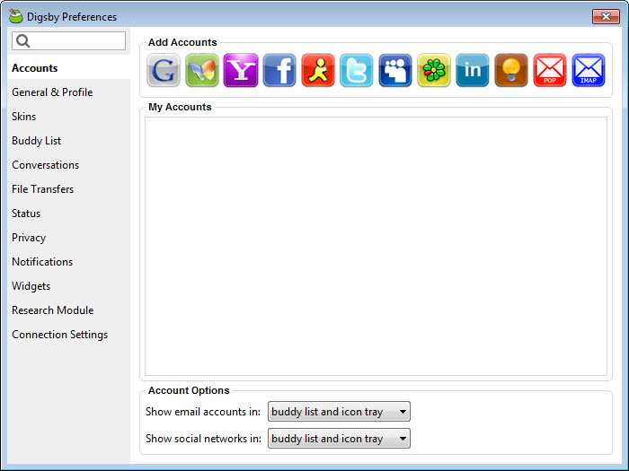
Task: Add an AIM account
Action: click(x=318, y=71)
